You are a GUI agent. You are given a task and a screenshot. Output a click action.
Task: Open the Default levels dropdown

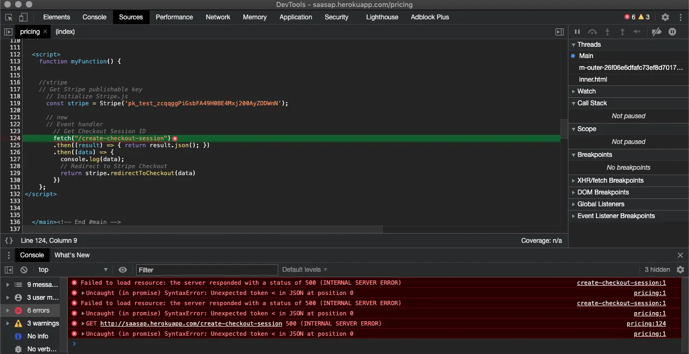pyautogui.click(x=305, y=270)
